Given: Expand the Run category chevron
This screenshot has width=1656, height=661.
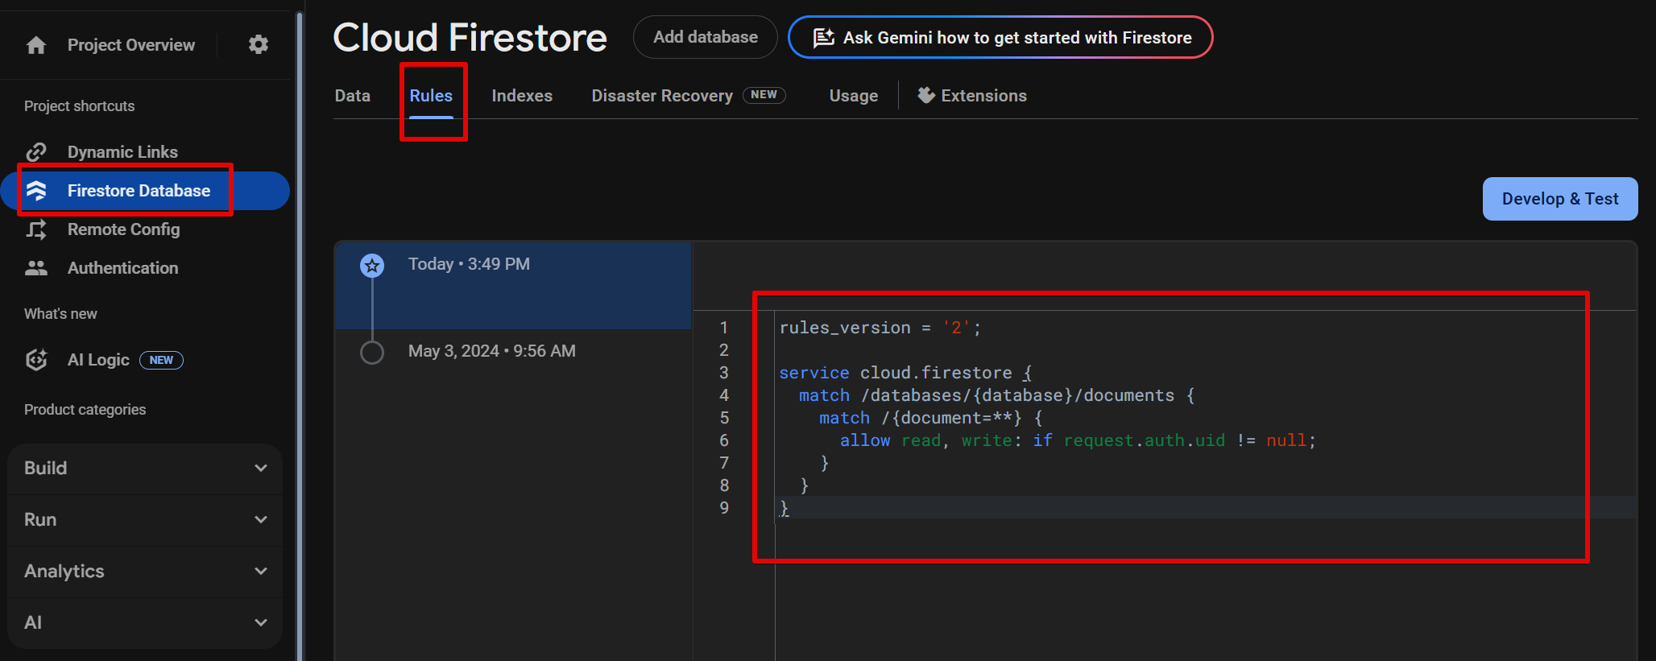Looking at the screenshot, I should [261, 519].
